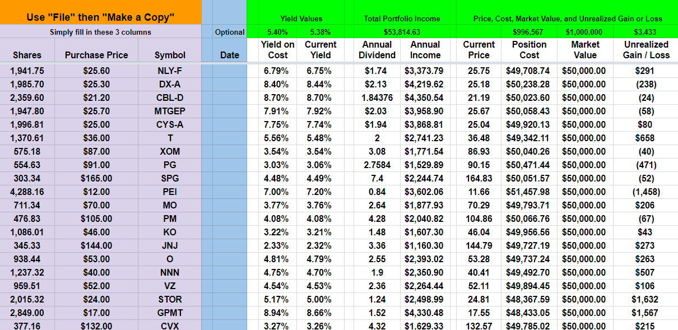This screenshot has width=678, height=330.
Task: Click position cost $51,457.98
Action: click(529, 192)
